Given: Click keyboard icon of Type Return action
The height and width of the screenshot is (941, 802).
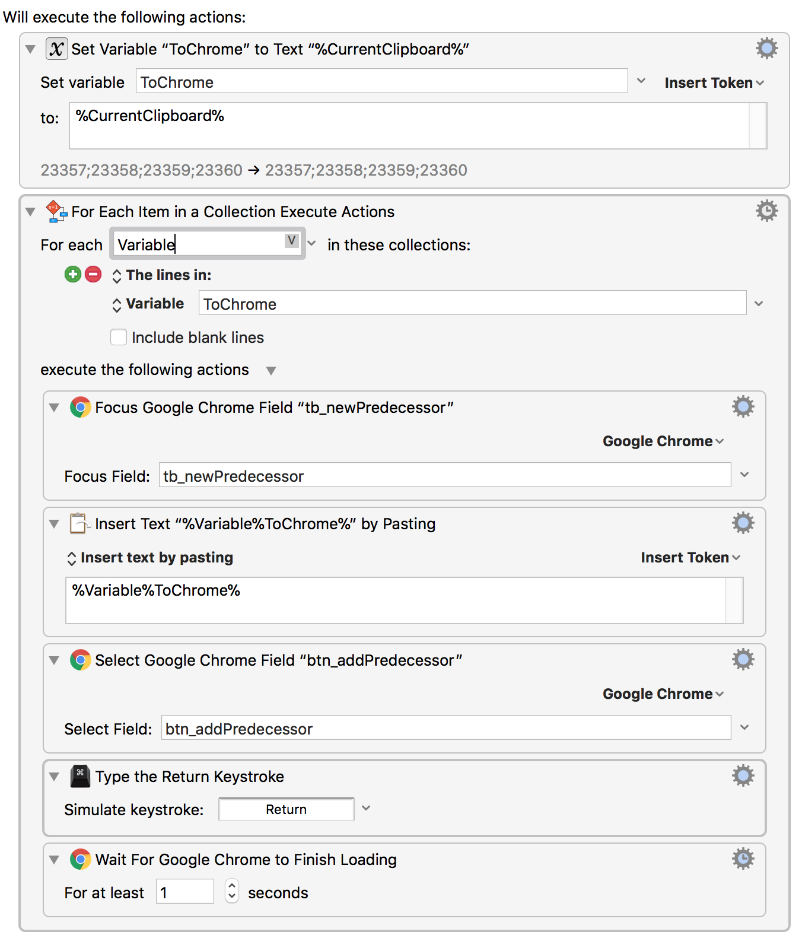Looking at the screenshot, I should point(80,776).
